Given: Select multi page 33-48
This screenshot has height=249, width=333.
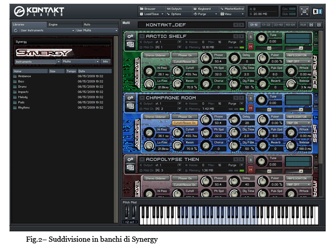Looking at the screenshot, I should pyautogui.click(x=278, y=25).
